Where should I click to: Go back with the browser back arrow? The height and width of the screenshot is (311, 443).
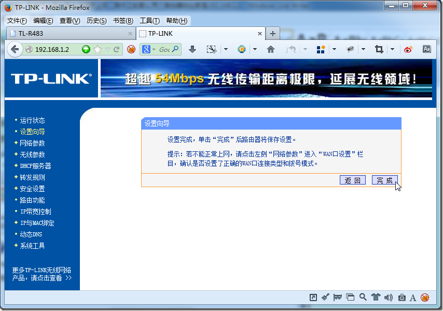click(x=15, y=49)
